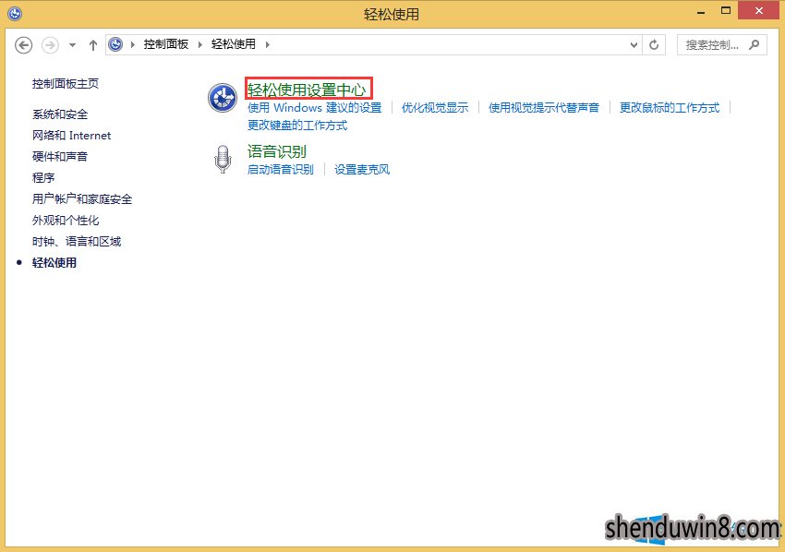The height and width of the screenshot is (552, 785).
Task: Open the address bar history dropdown
Action: [x=634, y=45]
